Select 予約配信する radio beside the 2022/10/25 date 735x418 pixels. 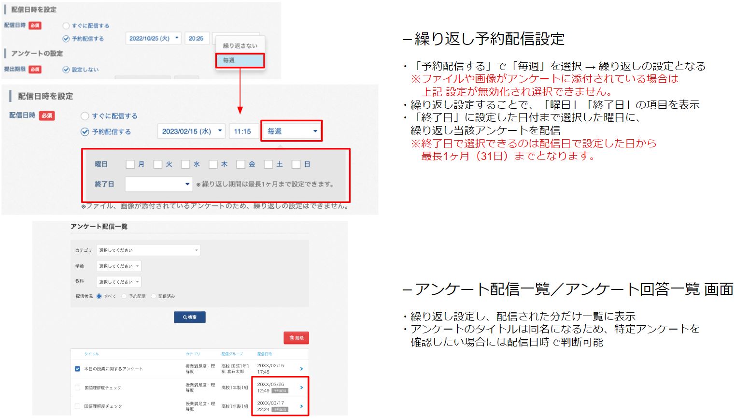click(66, 39)
